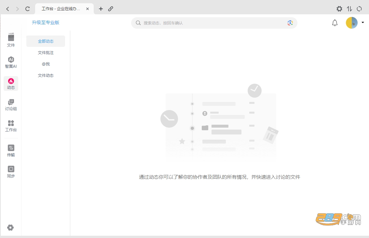Select 文件动态 menu item
The image size is (369, 238).
(x=46, y=76)
